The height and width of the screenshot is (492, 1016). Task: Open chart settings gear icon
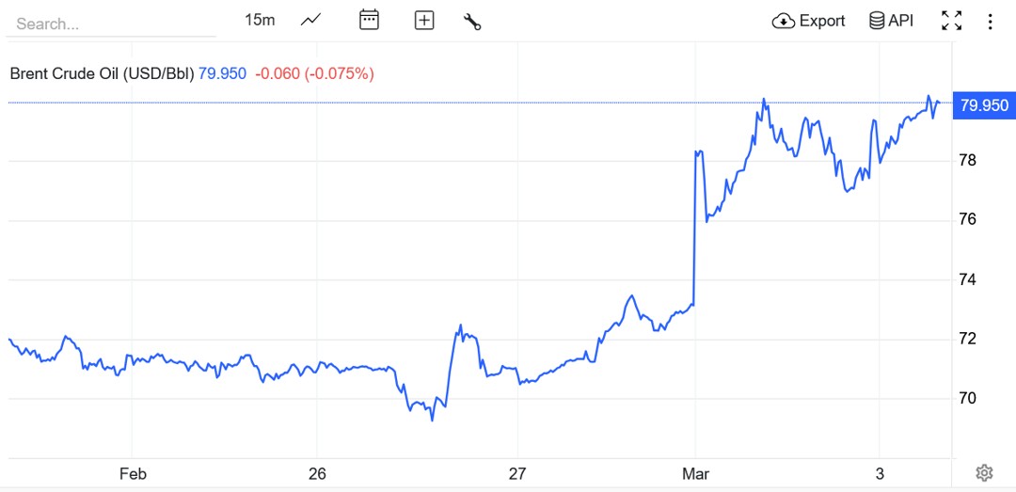pos(985,472)
